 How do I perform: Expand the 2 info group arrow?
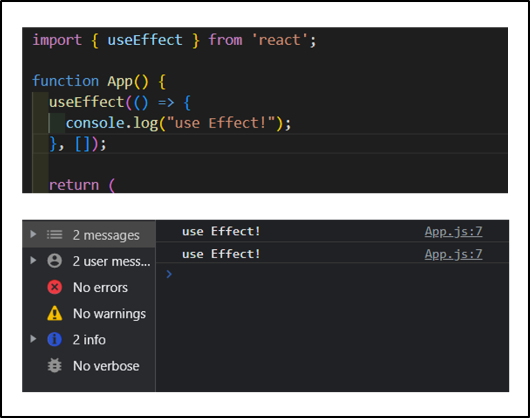coord(33,340)
